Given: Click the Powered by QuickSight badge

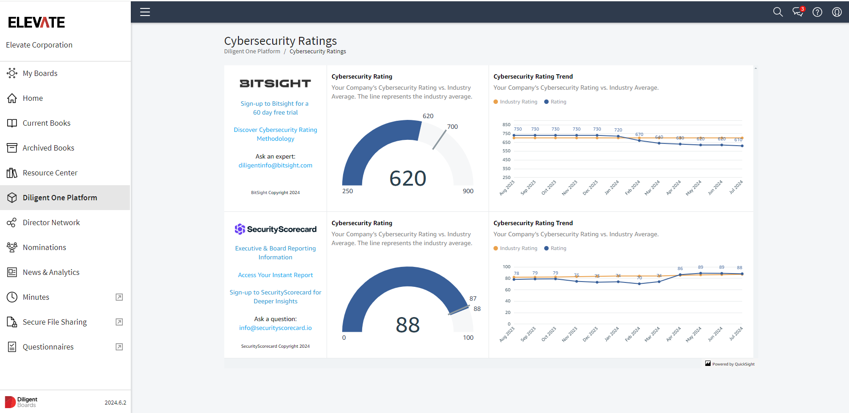Looking at the screenshot, I should (730, 364).
